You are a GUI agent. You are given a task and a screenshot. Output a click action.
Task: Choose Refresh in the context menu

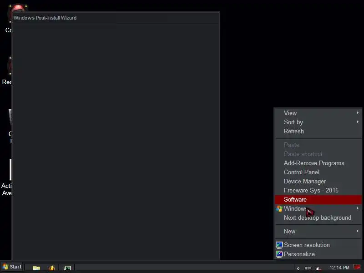coord(318,131)
